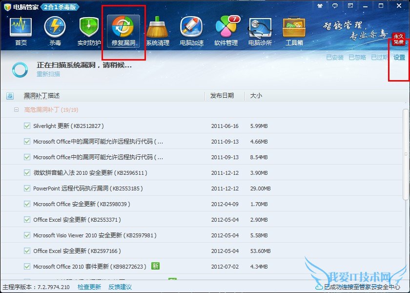Open the 电脑加速 rocket icon
The width and height of the screenshot is (410, 293).
click(x=192, y=31)
